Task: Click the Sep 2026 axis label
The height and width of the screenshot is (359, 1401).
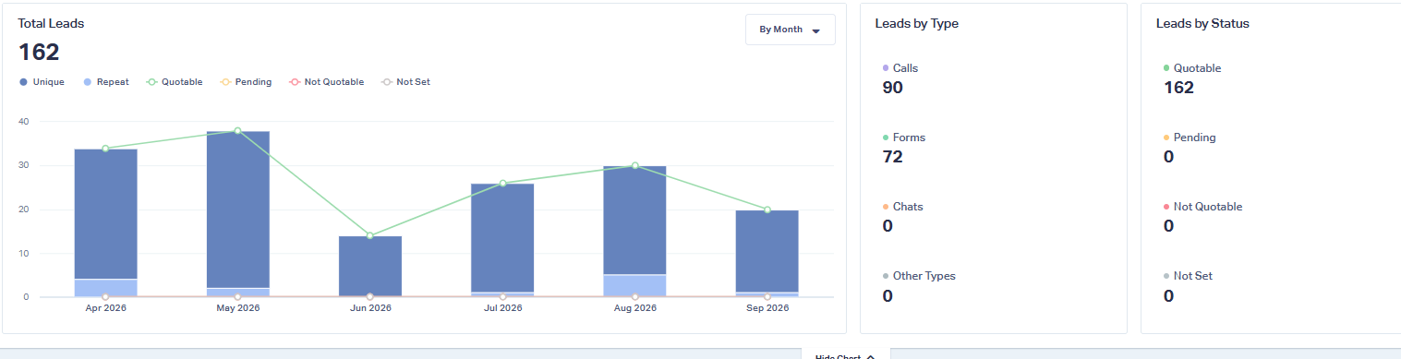Action: [767, 308]
